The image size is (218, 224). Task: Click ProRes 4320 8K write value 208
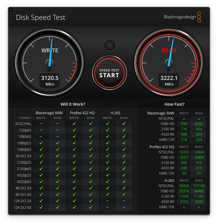click(x=184, y=168)
